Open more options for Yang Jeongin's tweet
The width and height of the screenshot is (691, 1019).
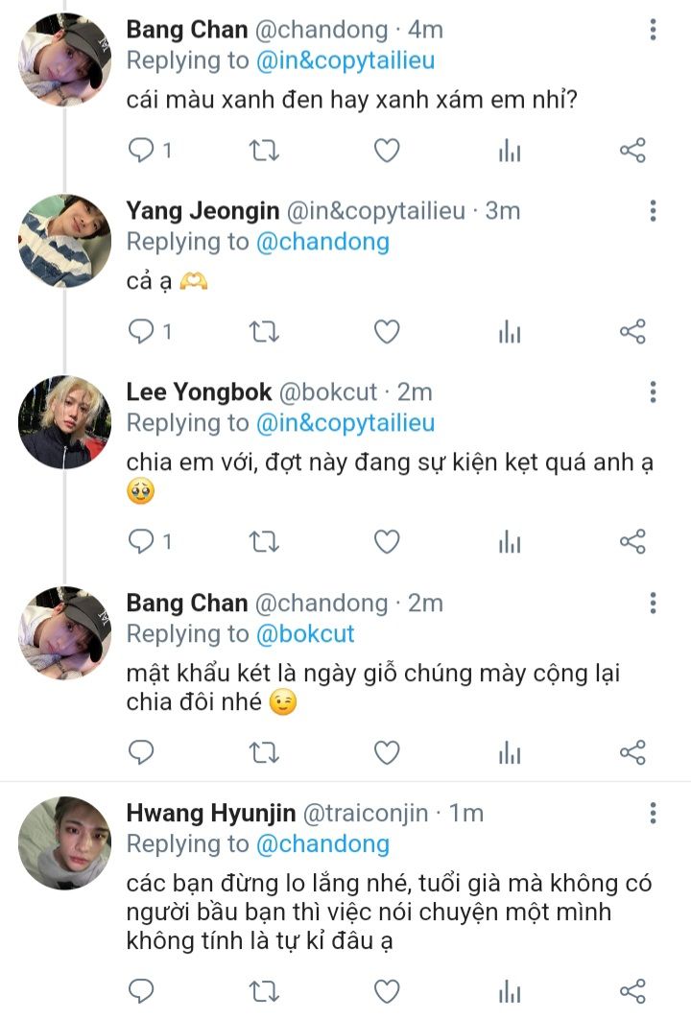pyautogui.click(x=653, y=211)
